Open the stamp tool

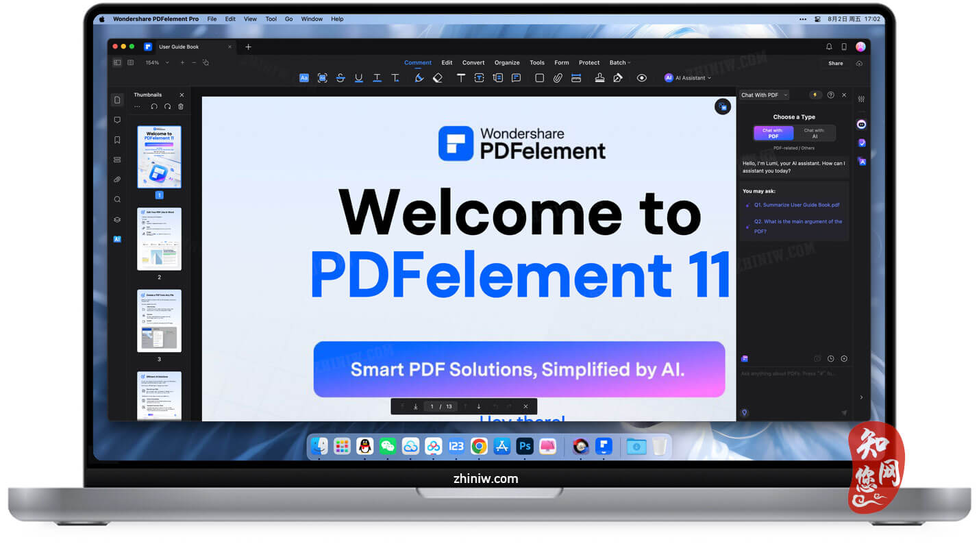click(x=599, y=78)
